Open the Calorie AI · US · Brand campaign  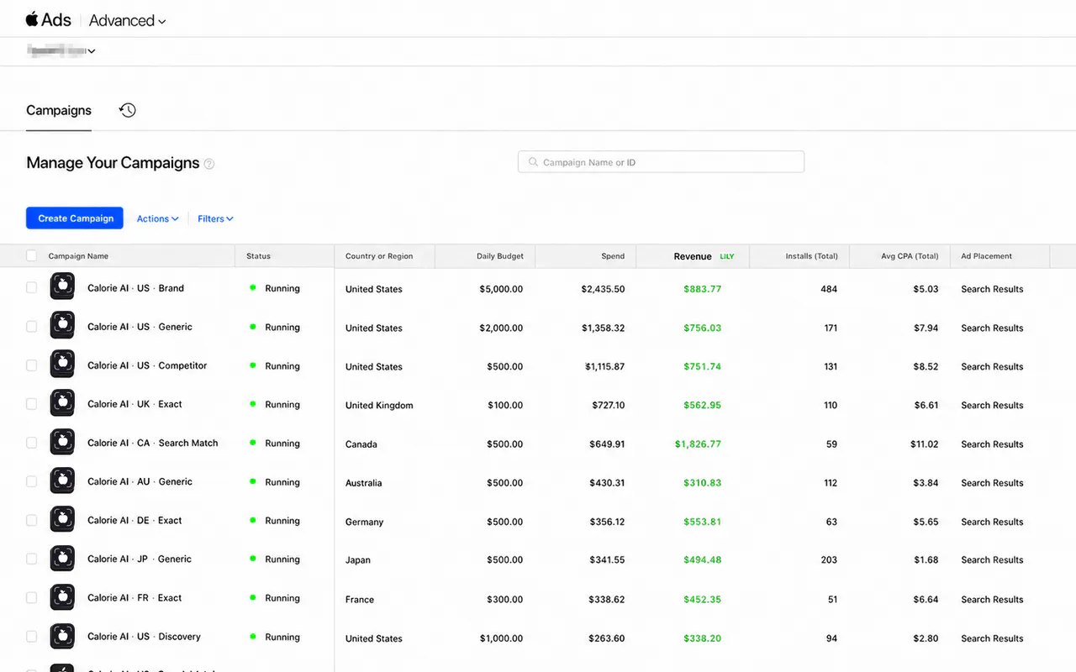click(135, 288)
